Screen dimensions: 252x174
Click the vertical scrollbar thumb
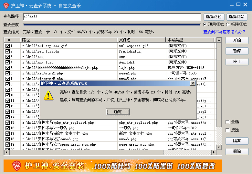[x=219, y=85]
